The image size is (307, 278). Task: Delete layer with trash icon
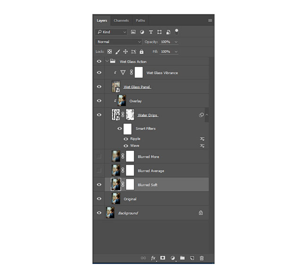point(202,258)
